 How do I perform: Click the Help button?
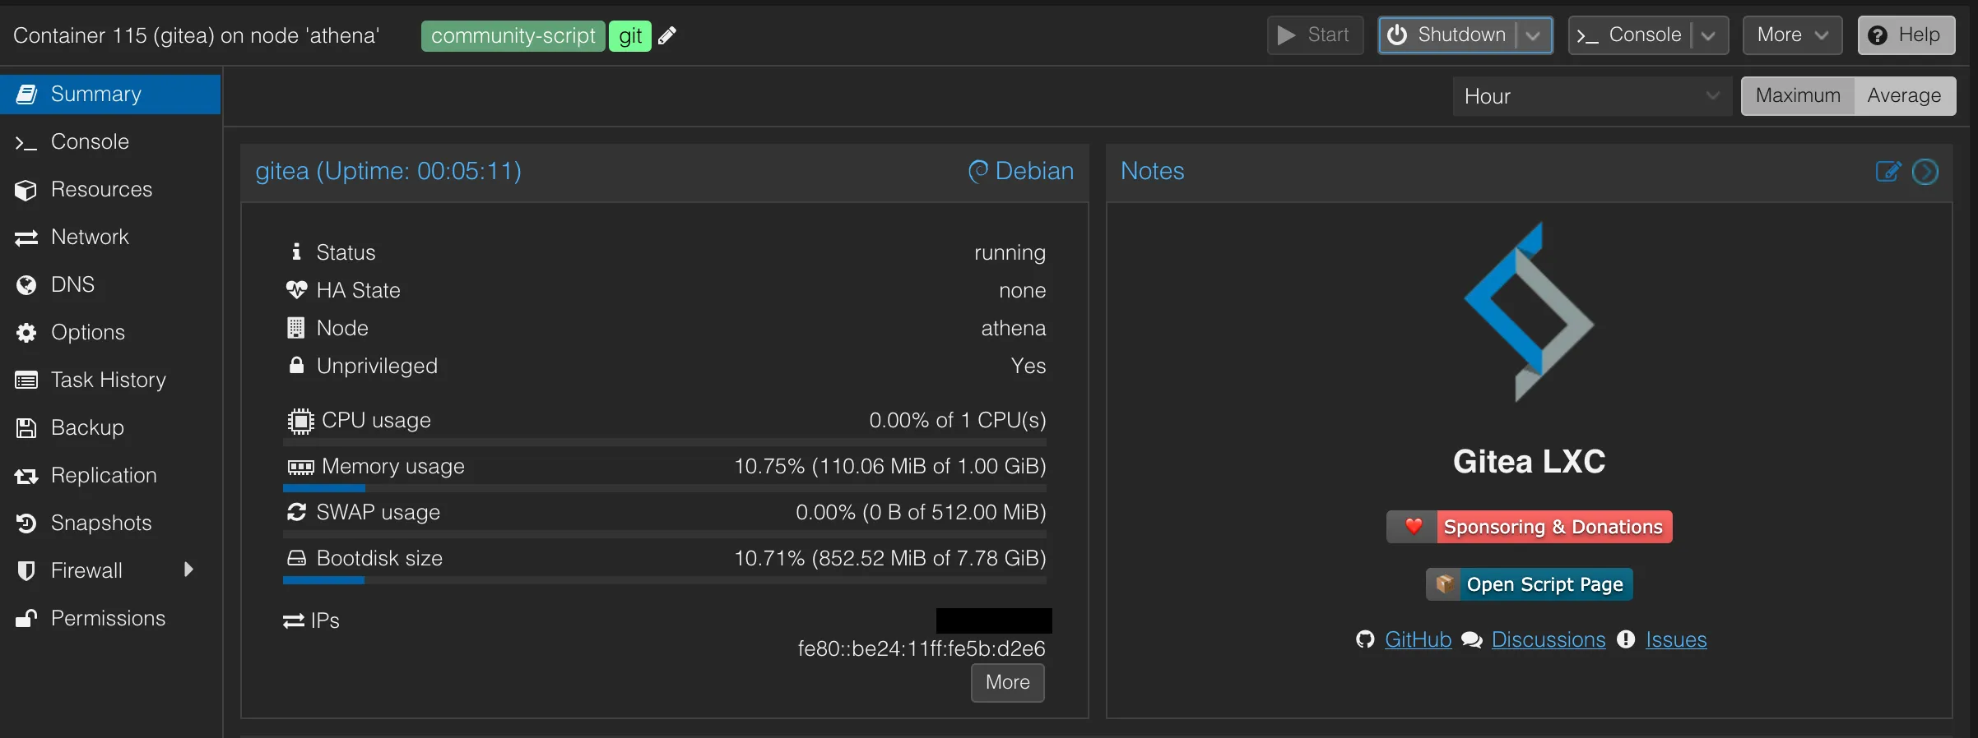click(1906, 35)
